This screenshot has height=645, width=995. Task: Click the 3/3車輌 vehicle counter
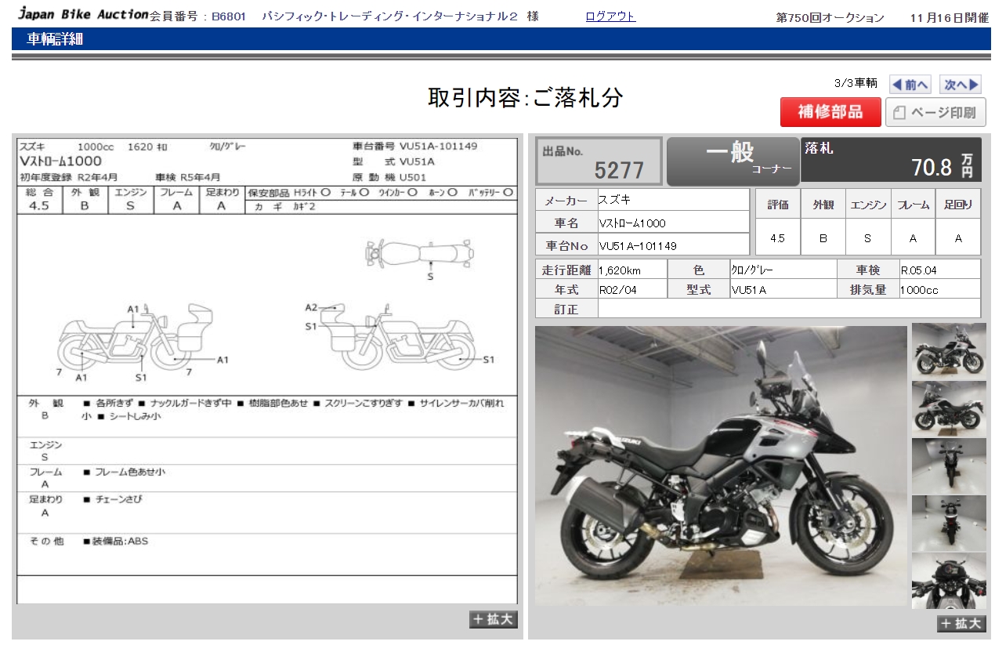(x=856, y=83)
